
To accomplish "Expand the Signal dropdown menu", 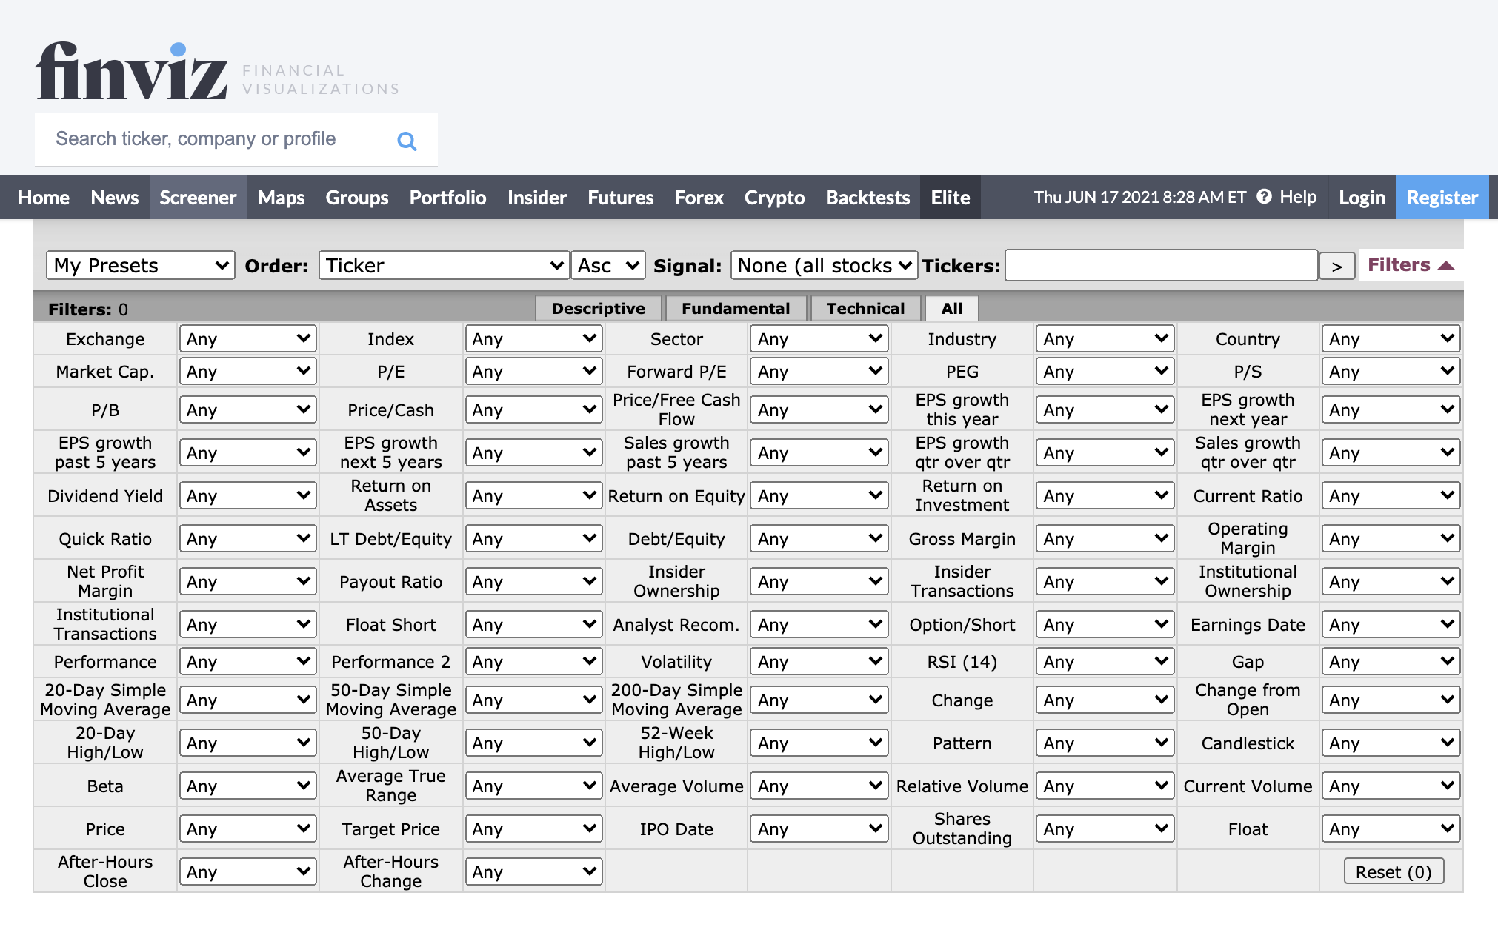I will pyautogui.click(x=822, y=265).
